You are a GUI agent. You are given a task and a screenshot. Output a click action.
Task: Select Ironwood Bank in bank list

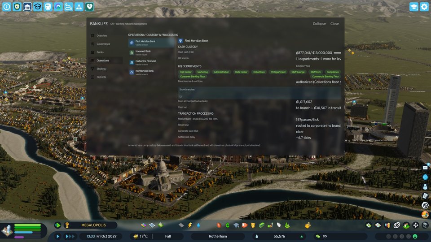tap(151, 53)
